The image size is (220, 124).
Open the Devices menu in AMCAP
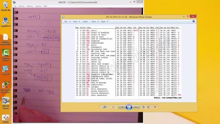(21, 6)
